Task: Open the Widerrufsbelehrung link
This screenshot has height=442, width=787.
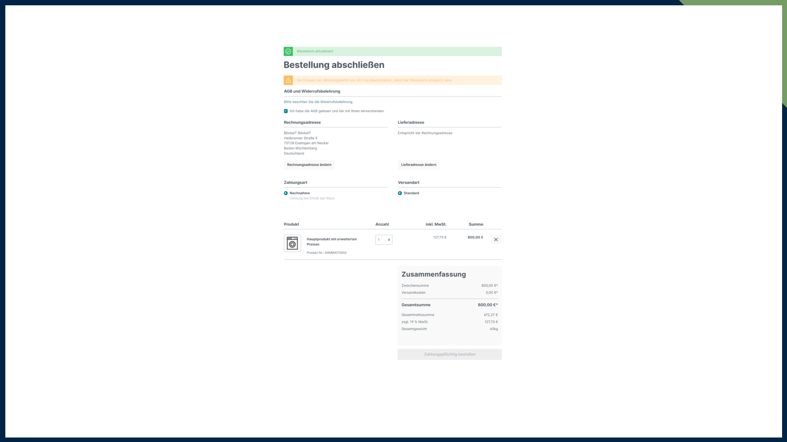Action: pyautogui.click(x=338, y=101)
